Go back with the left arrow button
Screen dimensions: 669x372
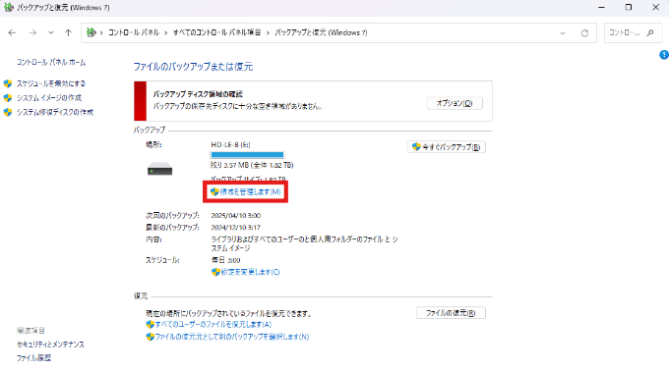coord(12,32)
